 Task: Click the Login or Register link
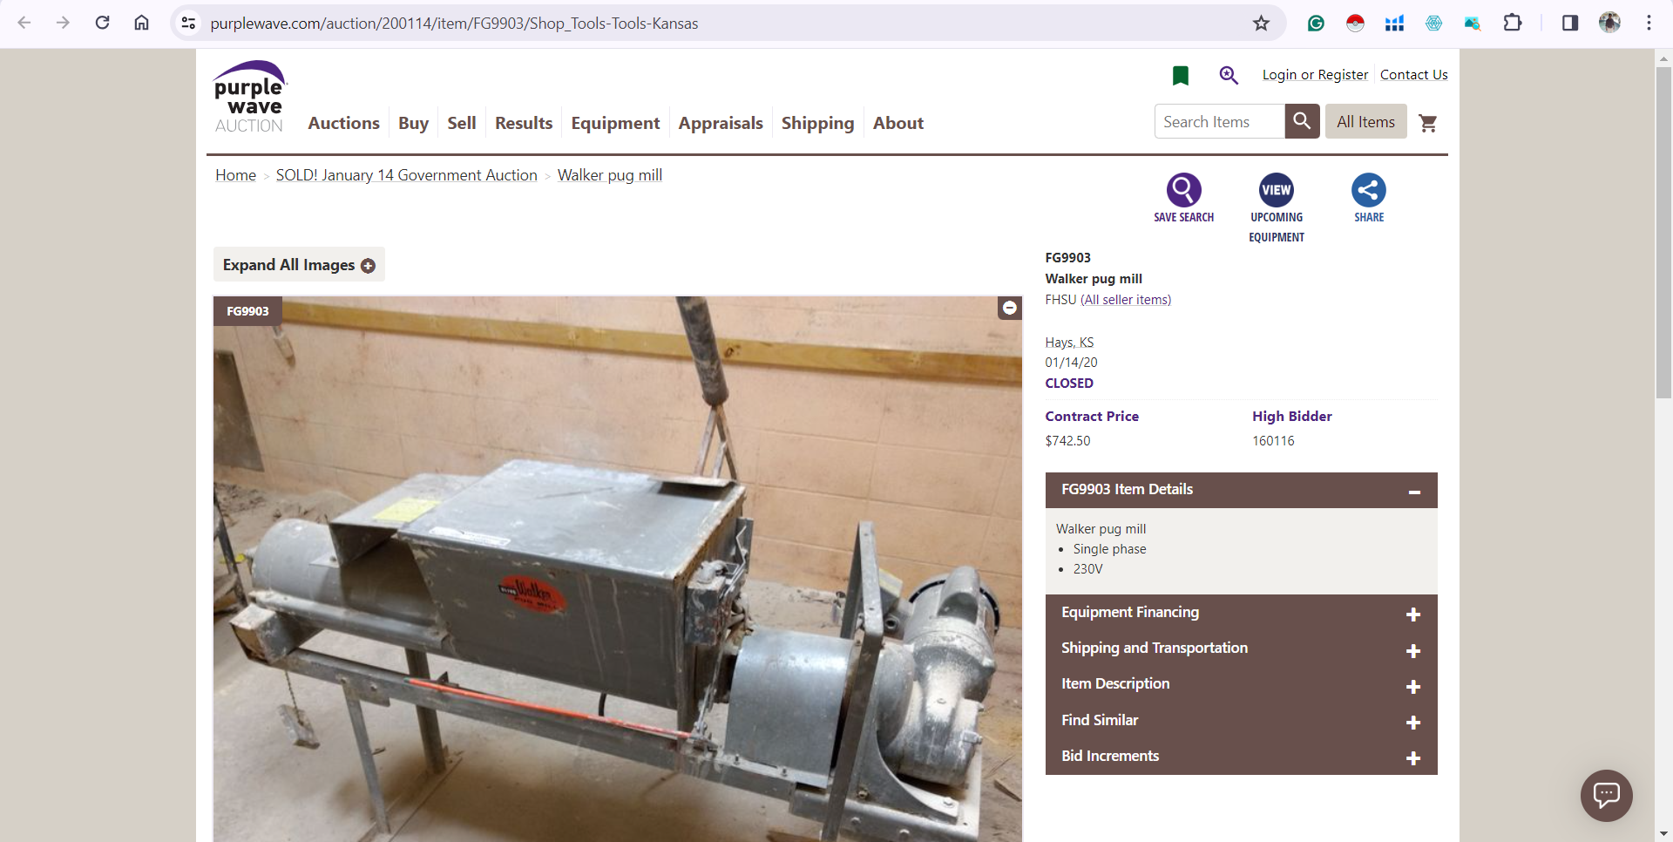[x=1315, y=75]
